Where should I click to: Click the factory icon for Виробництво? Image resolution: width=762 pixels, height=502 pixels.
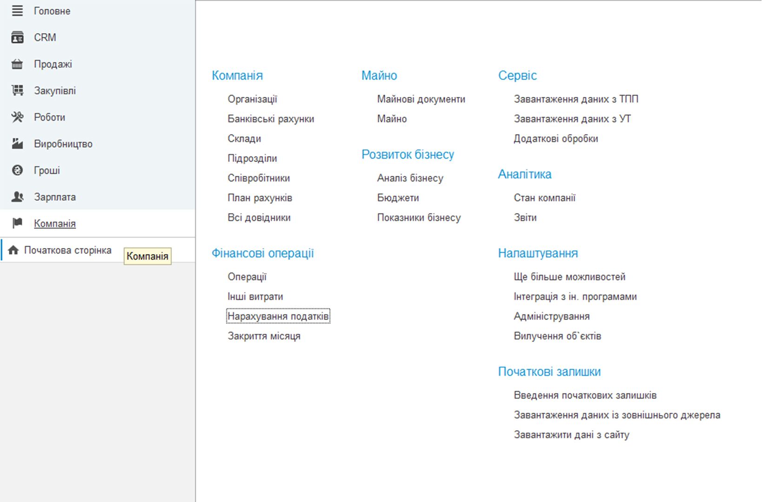pos(17,144)
